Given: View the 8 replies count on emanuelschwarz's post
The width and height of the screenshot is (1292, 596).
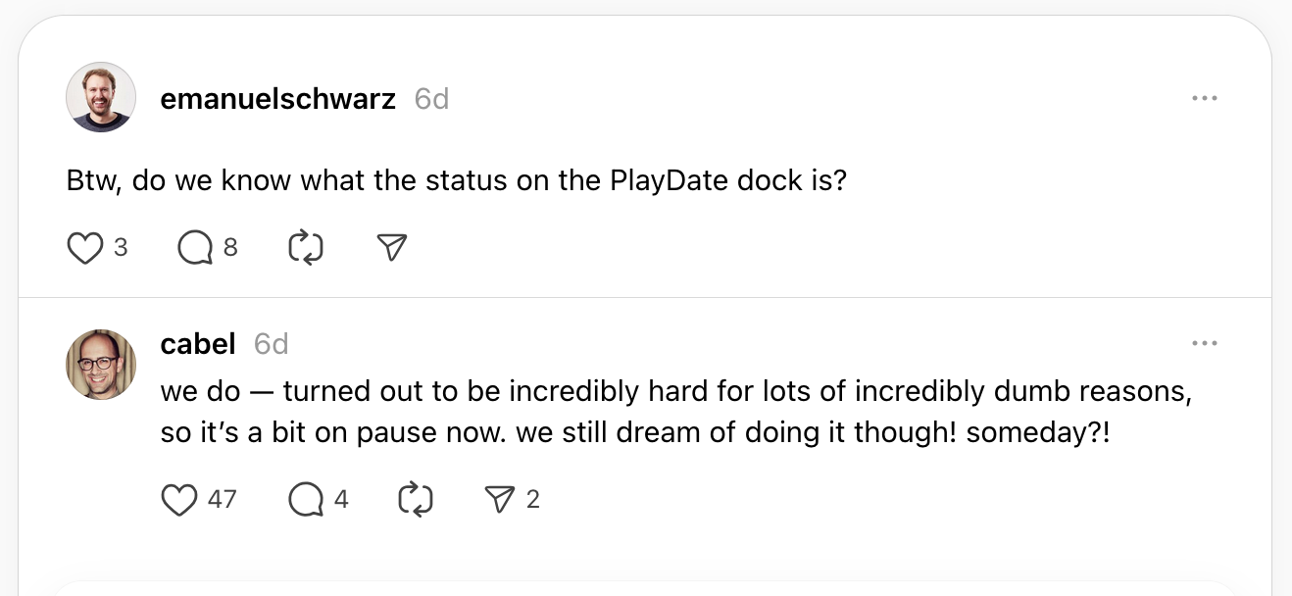Looking at the screenshot, I should [x=230, y=248].
